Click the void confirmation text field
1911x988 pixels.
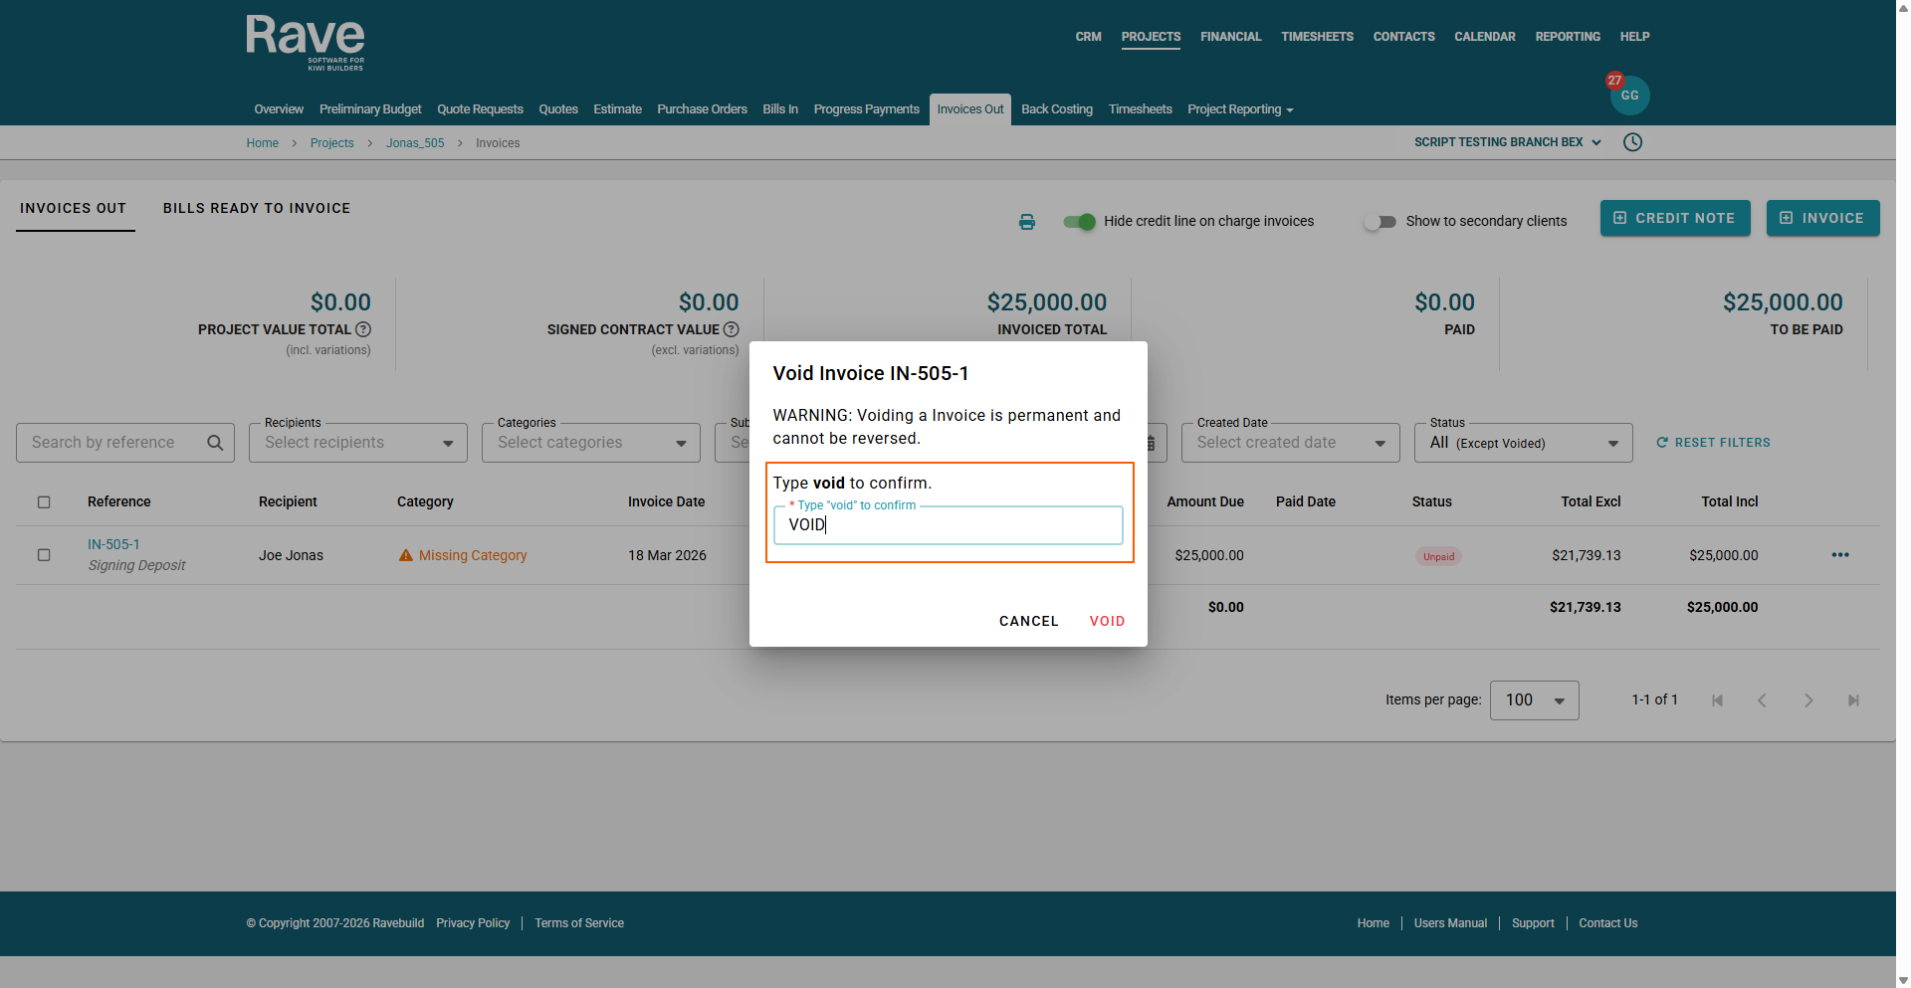[949, 525]
